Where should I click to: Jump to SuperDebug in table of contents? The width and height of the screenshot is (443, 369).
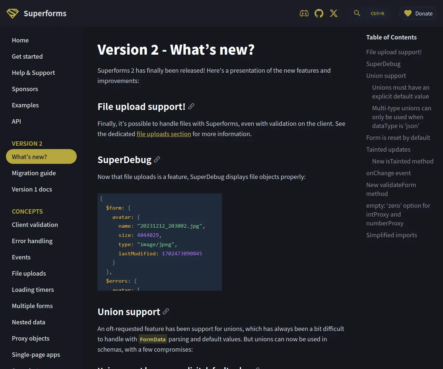pos(383,64)
